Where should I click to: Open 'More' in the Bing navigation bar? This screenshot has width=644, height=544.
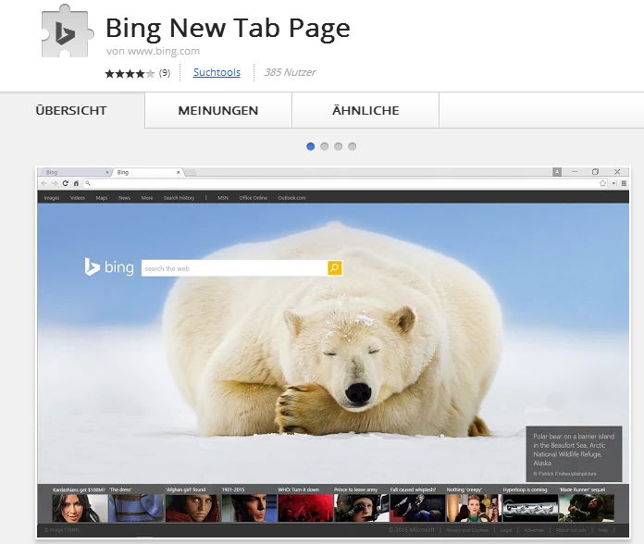pos(147,198)
